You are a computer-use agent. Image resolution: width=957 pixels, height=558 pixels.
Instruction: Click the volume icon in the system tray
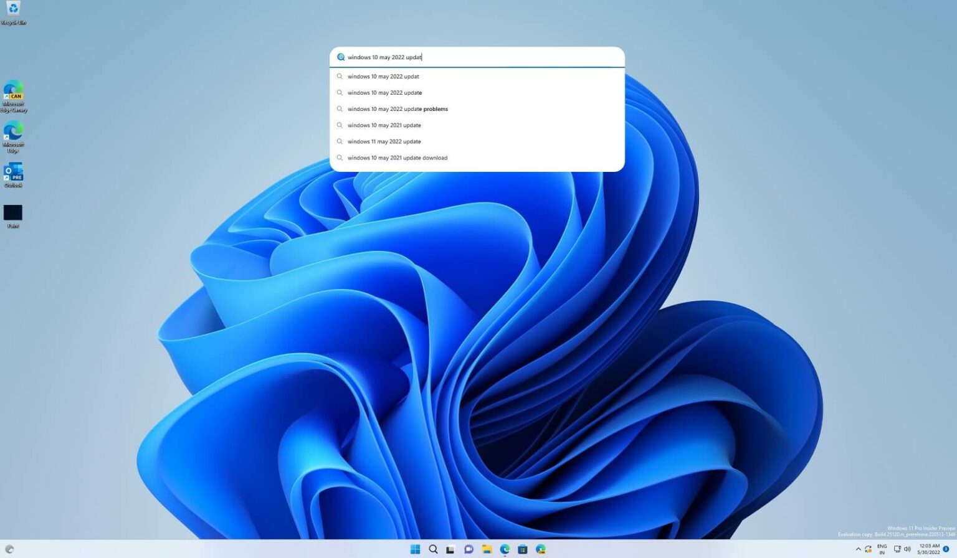(x=907, y=549)
